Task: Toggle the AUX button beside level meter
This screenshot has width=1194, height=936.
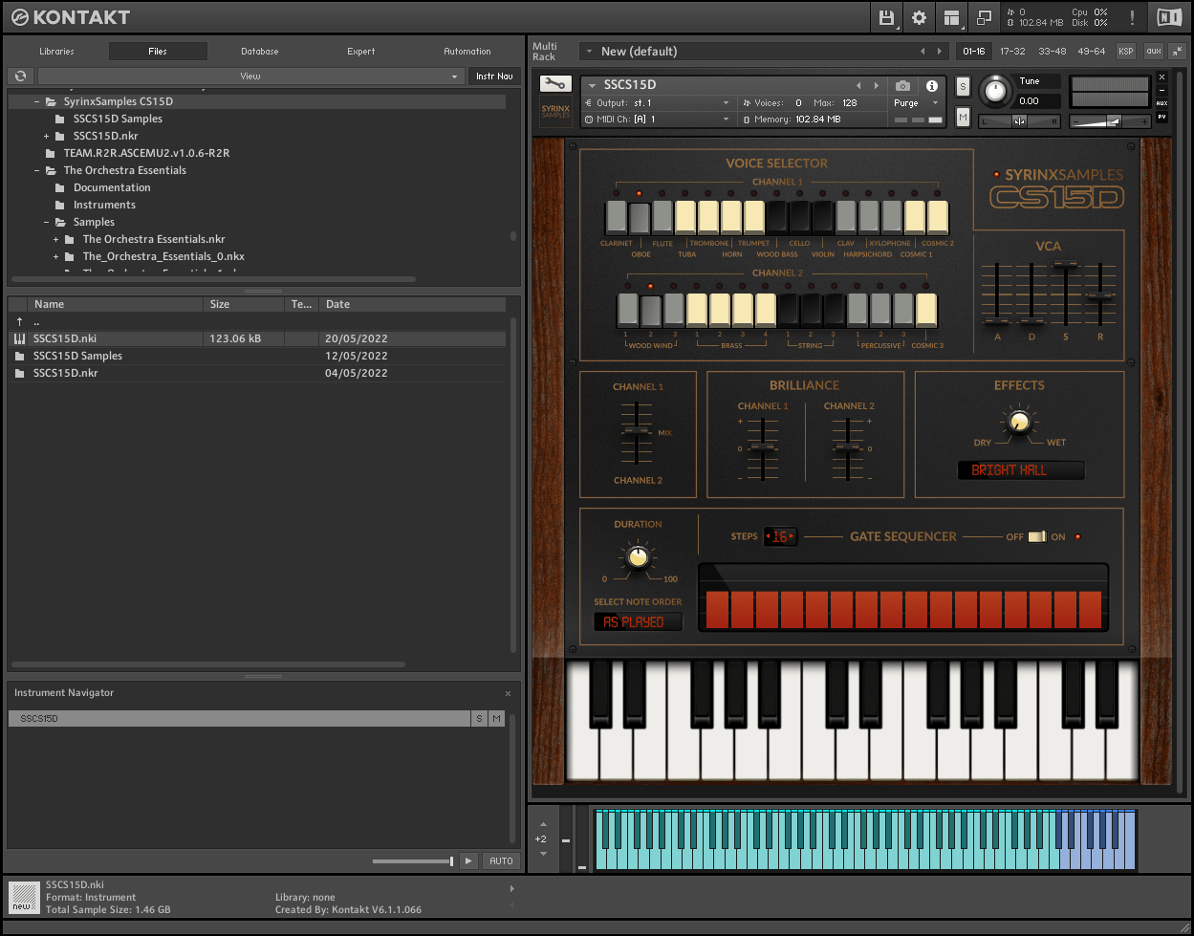Action: click(x=1162, y=103)
